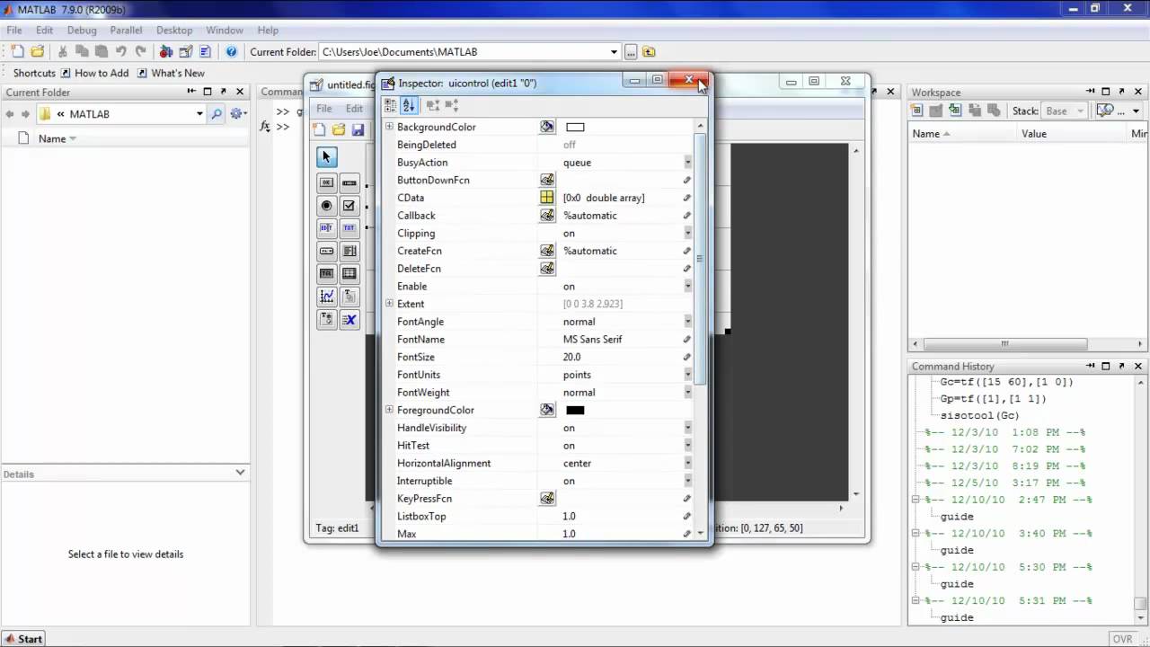Open HorizontalAlignment value dropdown
The height and width of the screenshot is (647, 1150).
tap(687, 464)
